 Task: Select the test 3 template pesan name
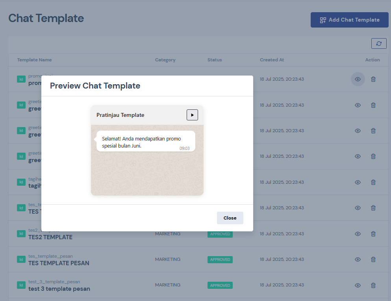tap(59, 289)
